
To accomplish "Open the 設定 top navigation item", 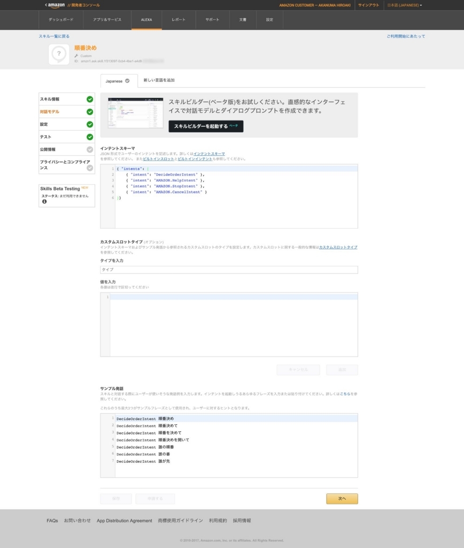I will pyautogui.click(x=269, y=20).
